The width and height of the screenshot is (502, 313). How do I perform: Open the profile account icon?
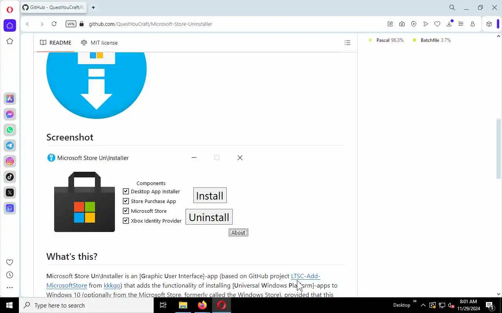click(473, 24)
